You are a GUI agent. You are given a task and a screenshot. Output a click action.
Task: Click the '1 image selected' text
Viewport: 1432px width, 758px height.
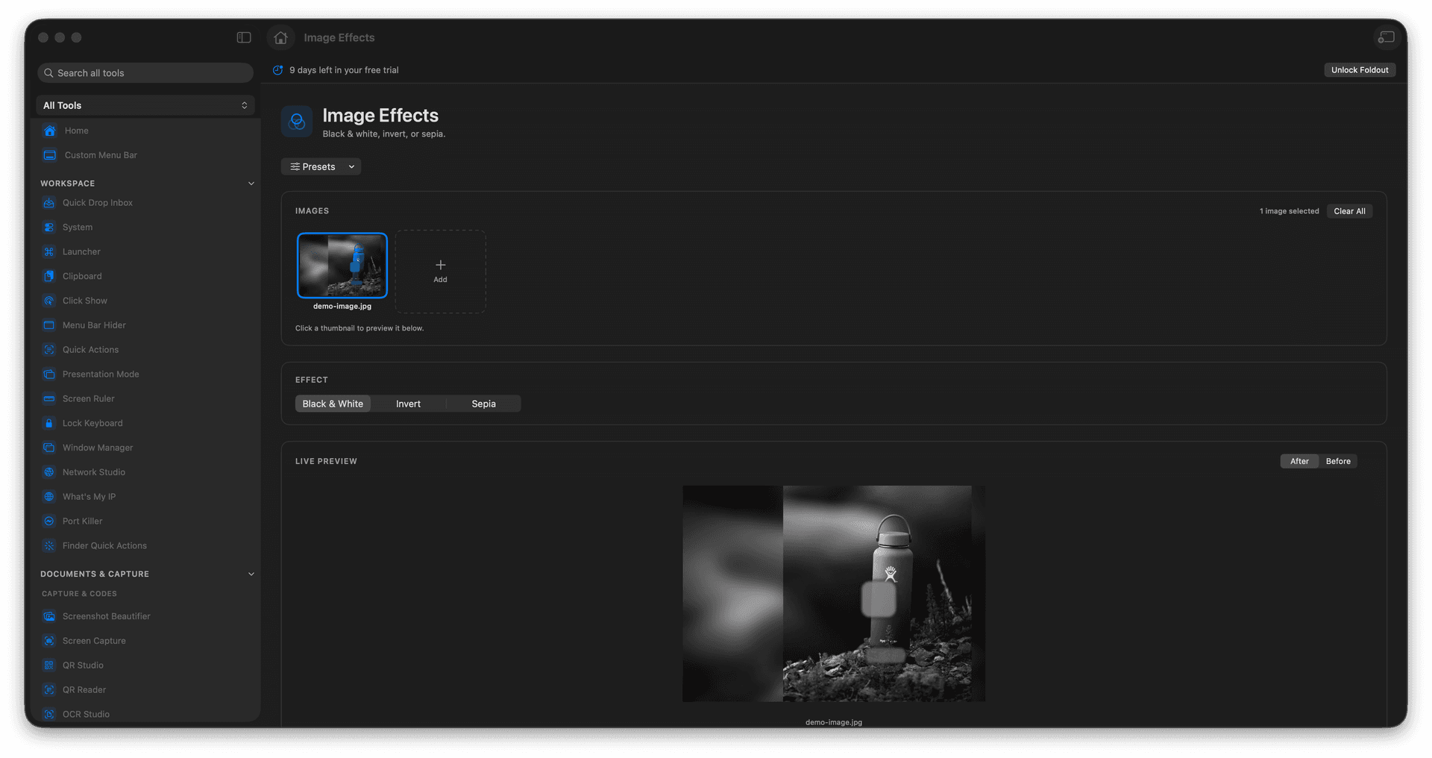point(1289,211)
